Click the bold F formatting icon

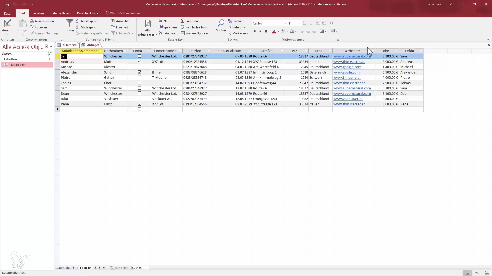coord(255,31)
